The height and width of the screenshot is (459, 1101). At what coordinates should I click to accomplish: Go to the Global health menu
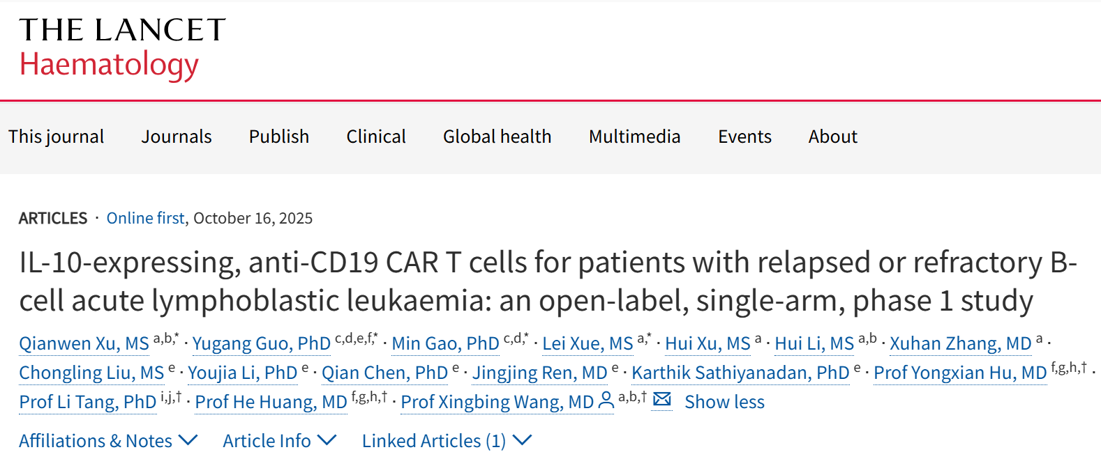pyautogui.click(x=497, y=137)
